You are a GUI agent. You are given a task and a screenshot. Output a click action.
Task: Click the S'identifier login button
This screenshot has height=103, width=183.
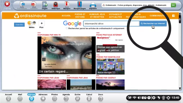click(x=19, y=25)
